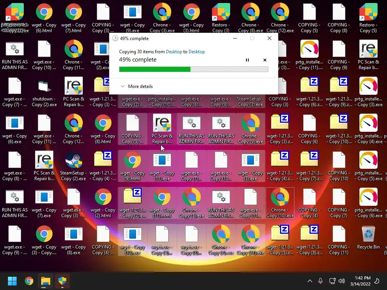Select wget-1.21.3... - Copy (8).z... archive
This screenshot has width=387, height=290.
point(309,240)
